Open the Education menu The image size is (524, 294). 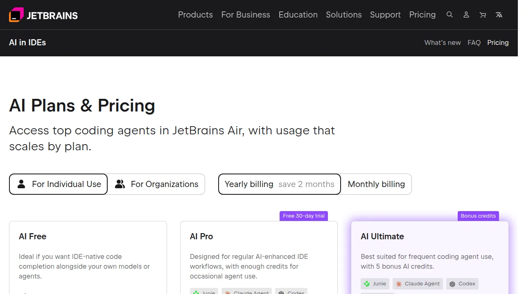(298, 15)
